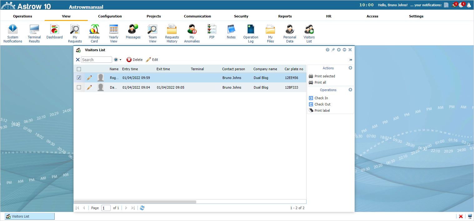Click the horizontal scrollbar of the visitors table

pos(135,202)
